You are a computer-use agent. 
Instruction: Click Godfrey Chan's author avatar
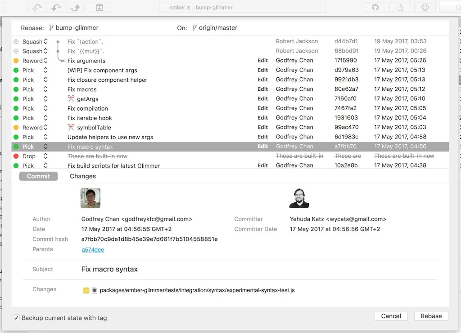coord(90,198)
